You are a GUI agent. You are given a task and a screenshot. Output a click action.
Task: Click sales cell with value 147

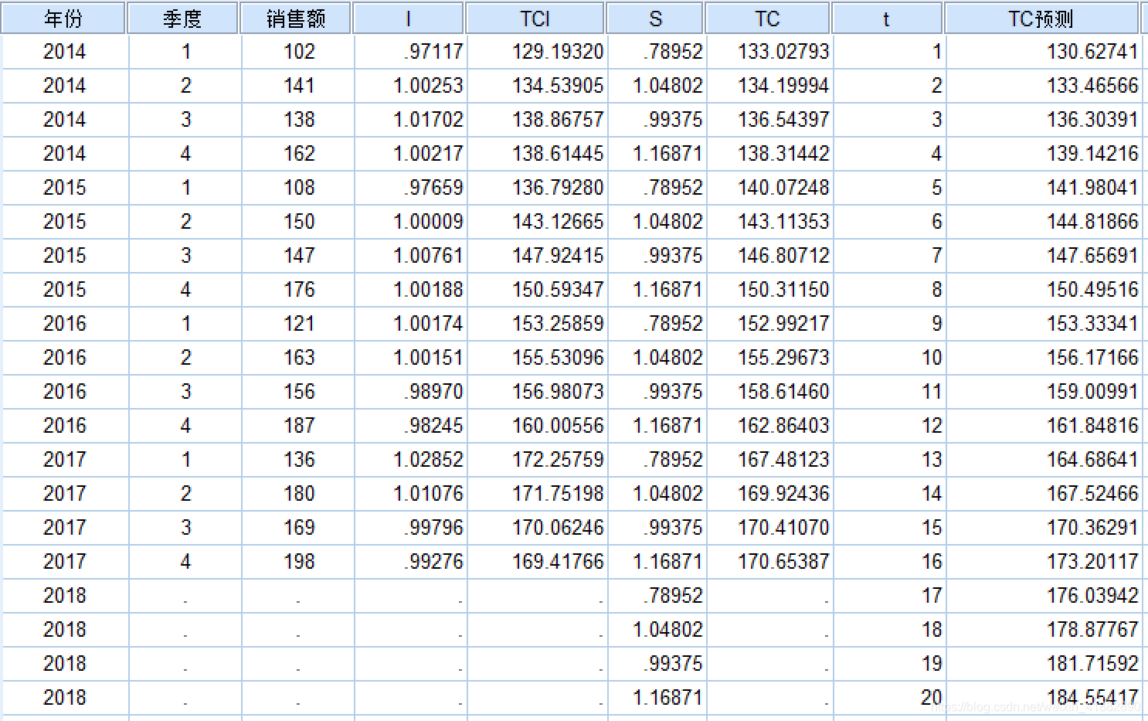coord(298,256)
